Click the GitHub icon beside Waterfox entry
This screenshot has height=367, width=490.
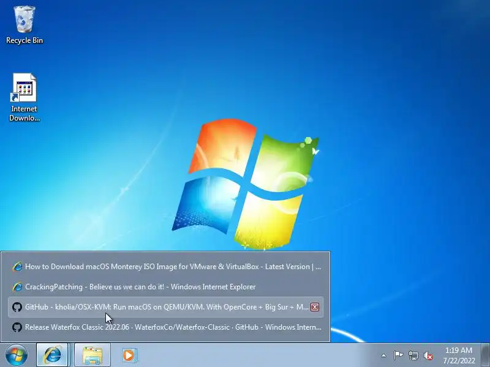coord(17,327)
